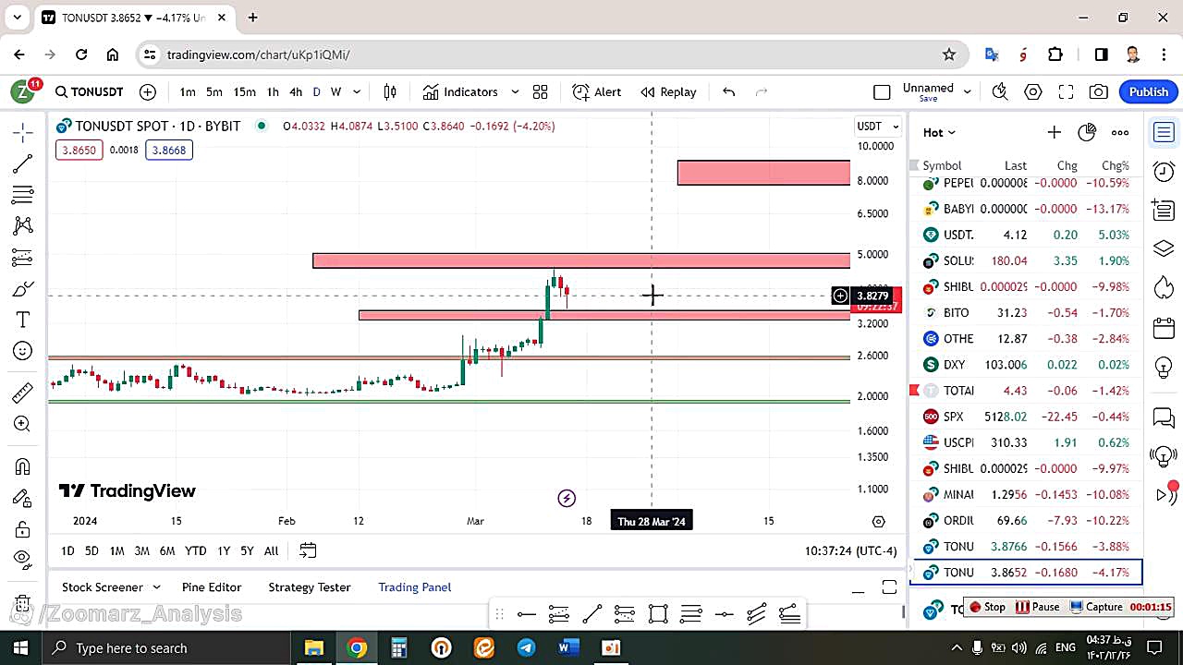Image resolution: width=1183 pixels, height=665 pixels.
Task: Set chart range to 1D
Action: (67, 550)
